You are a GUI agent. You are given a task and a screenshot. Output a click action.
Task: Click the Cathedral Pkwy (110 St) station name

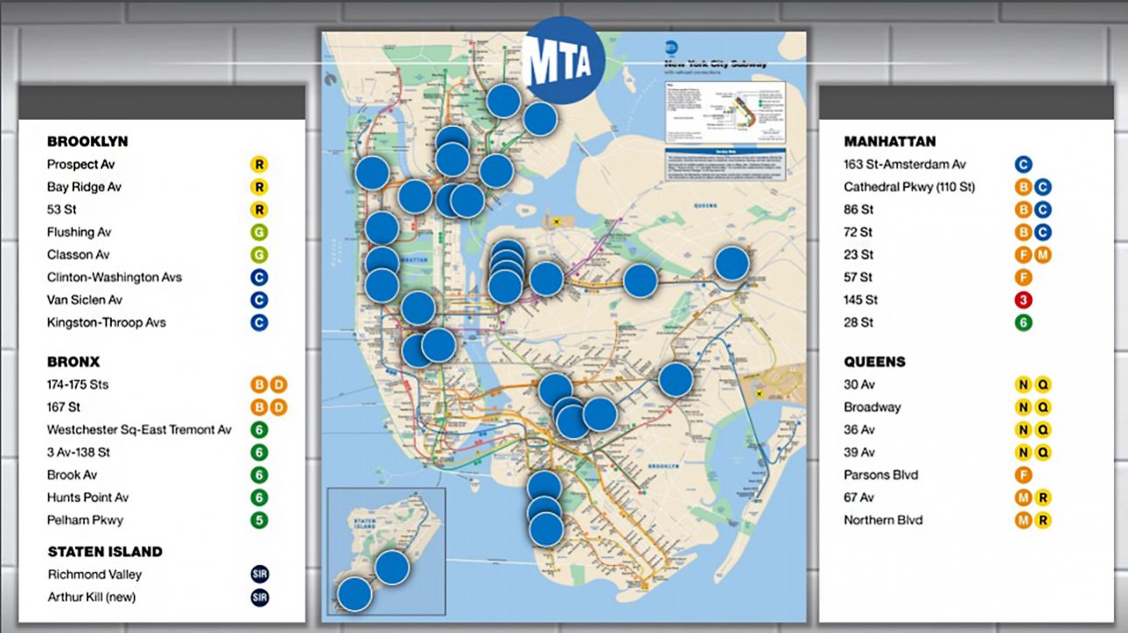(909, 187)
